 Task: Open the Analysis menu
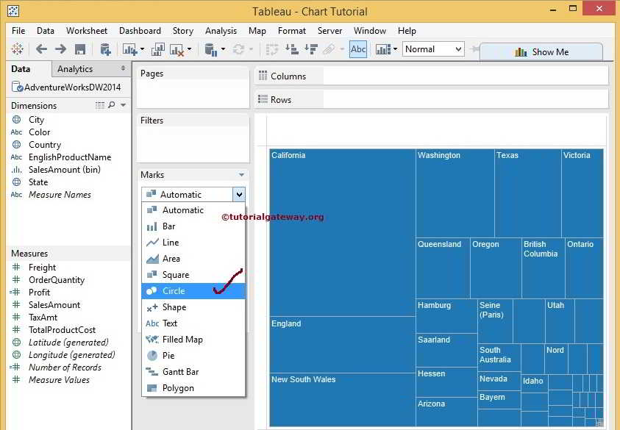221,31
